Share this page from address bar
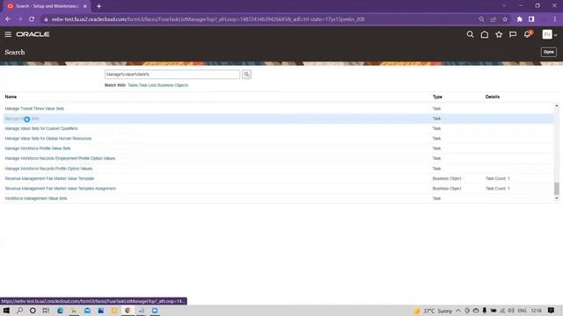Screen dimensions: 563x316 [x=493, y=19]
